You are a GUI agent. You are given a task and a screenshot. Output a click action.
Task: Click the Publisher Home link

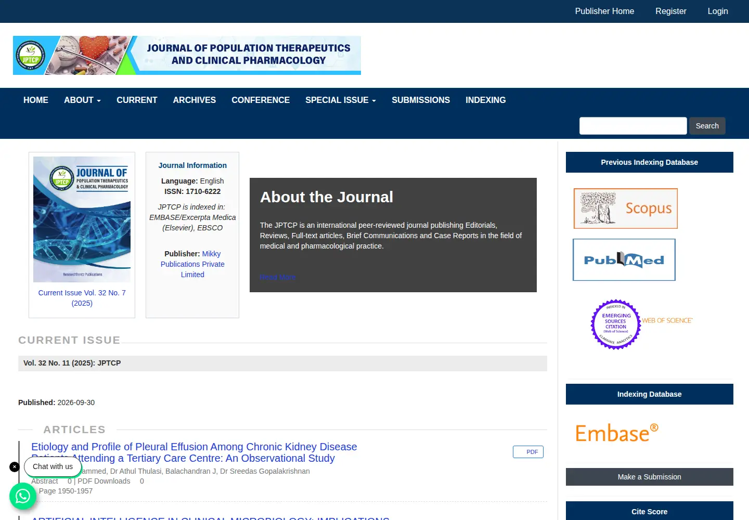click(x=604, y=11)
